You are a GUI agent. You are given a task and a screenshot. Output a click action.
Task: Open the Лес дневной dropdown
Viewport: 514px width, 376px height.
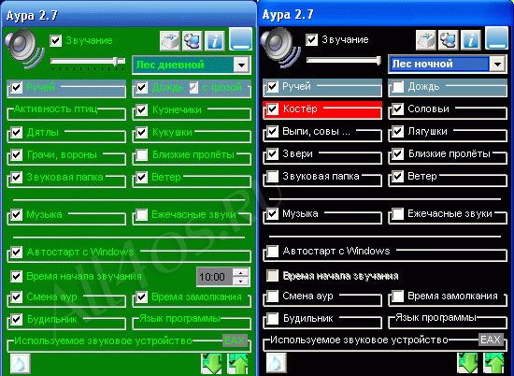coord(241,65)
